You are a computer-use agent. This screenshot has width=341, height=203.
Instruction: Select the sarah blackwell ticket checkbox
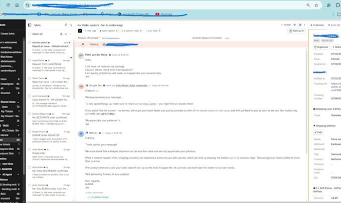[x=30, y=96]
